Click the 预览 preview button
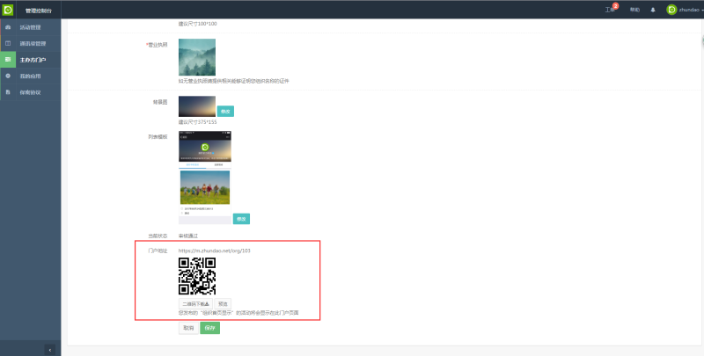704x356 pixels. click(x=224, y=303)
